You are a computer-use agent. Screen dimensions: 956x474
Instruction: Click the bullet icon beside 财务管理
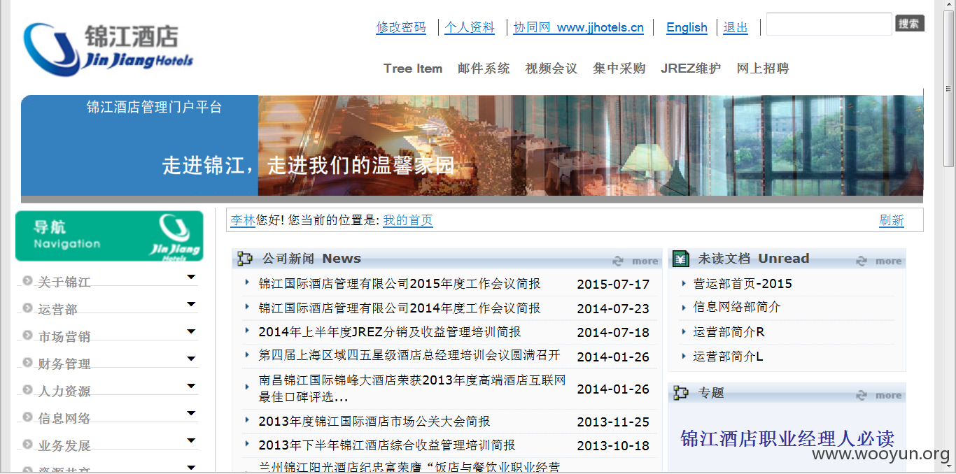point(27,362)
